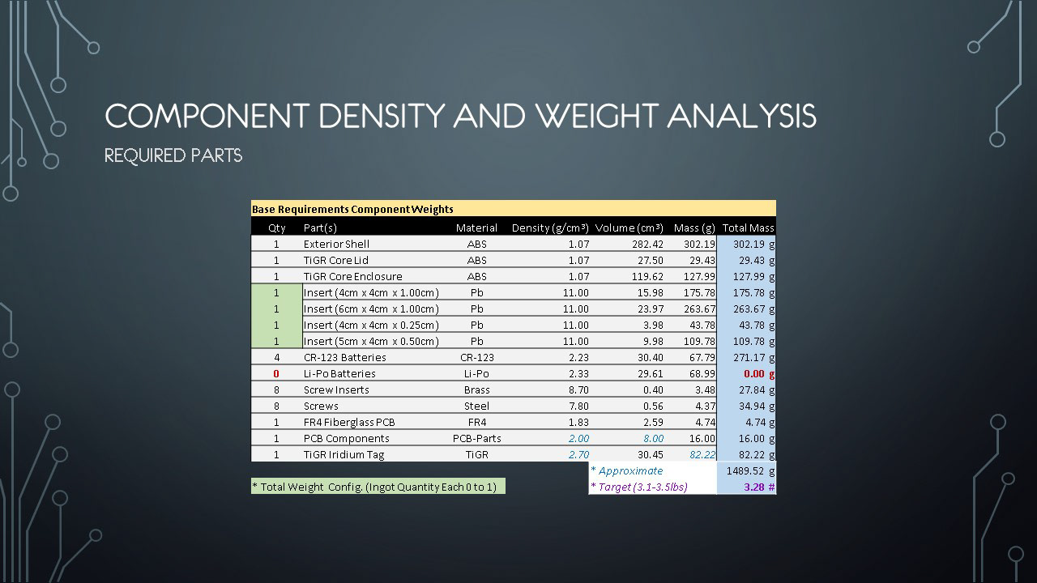
Task: Click the Base Requirements Component Weights table header
Action: (352, 209)
